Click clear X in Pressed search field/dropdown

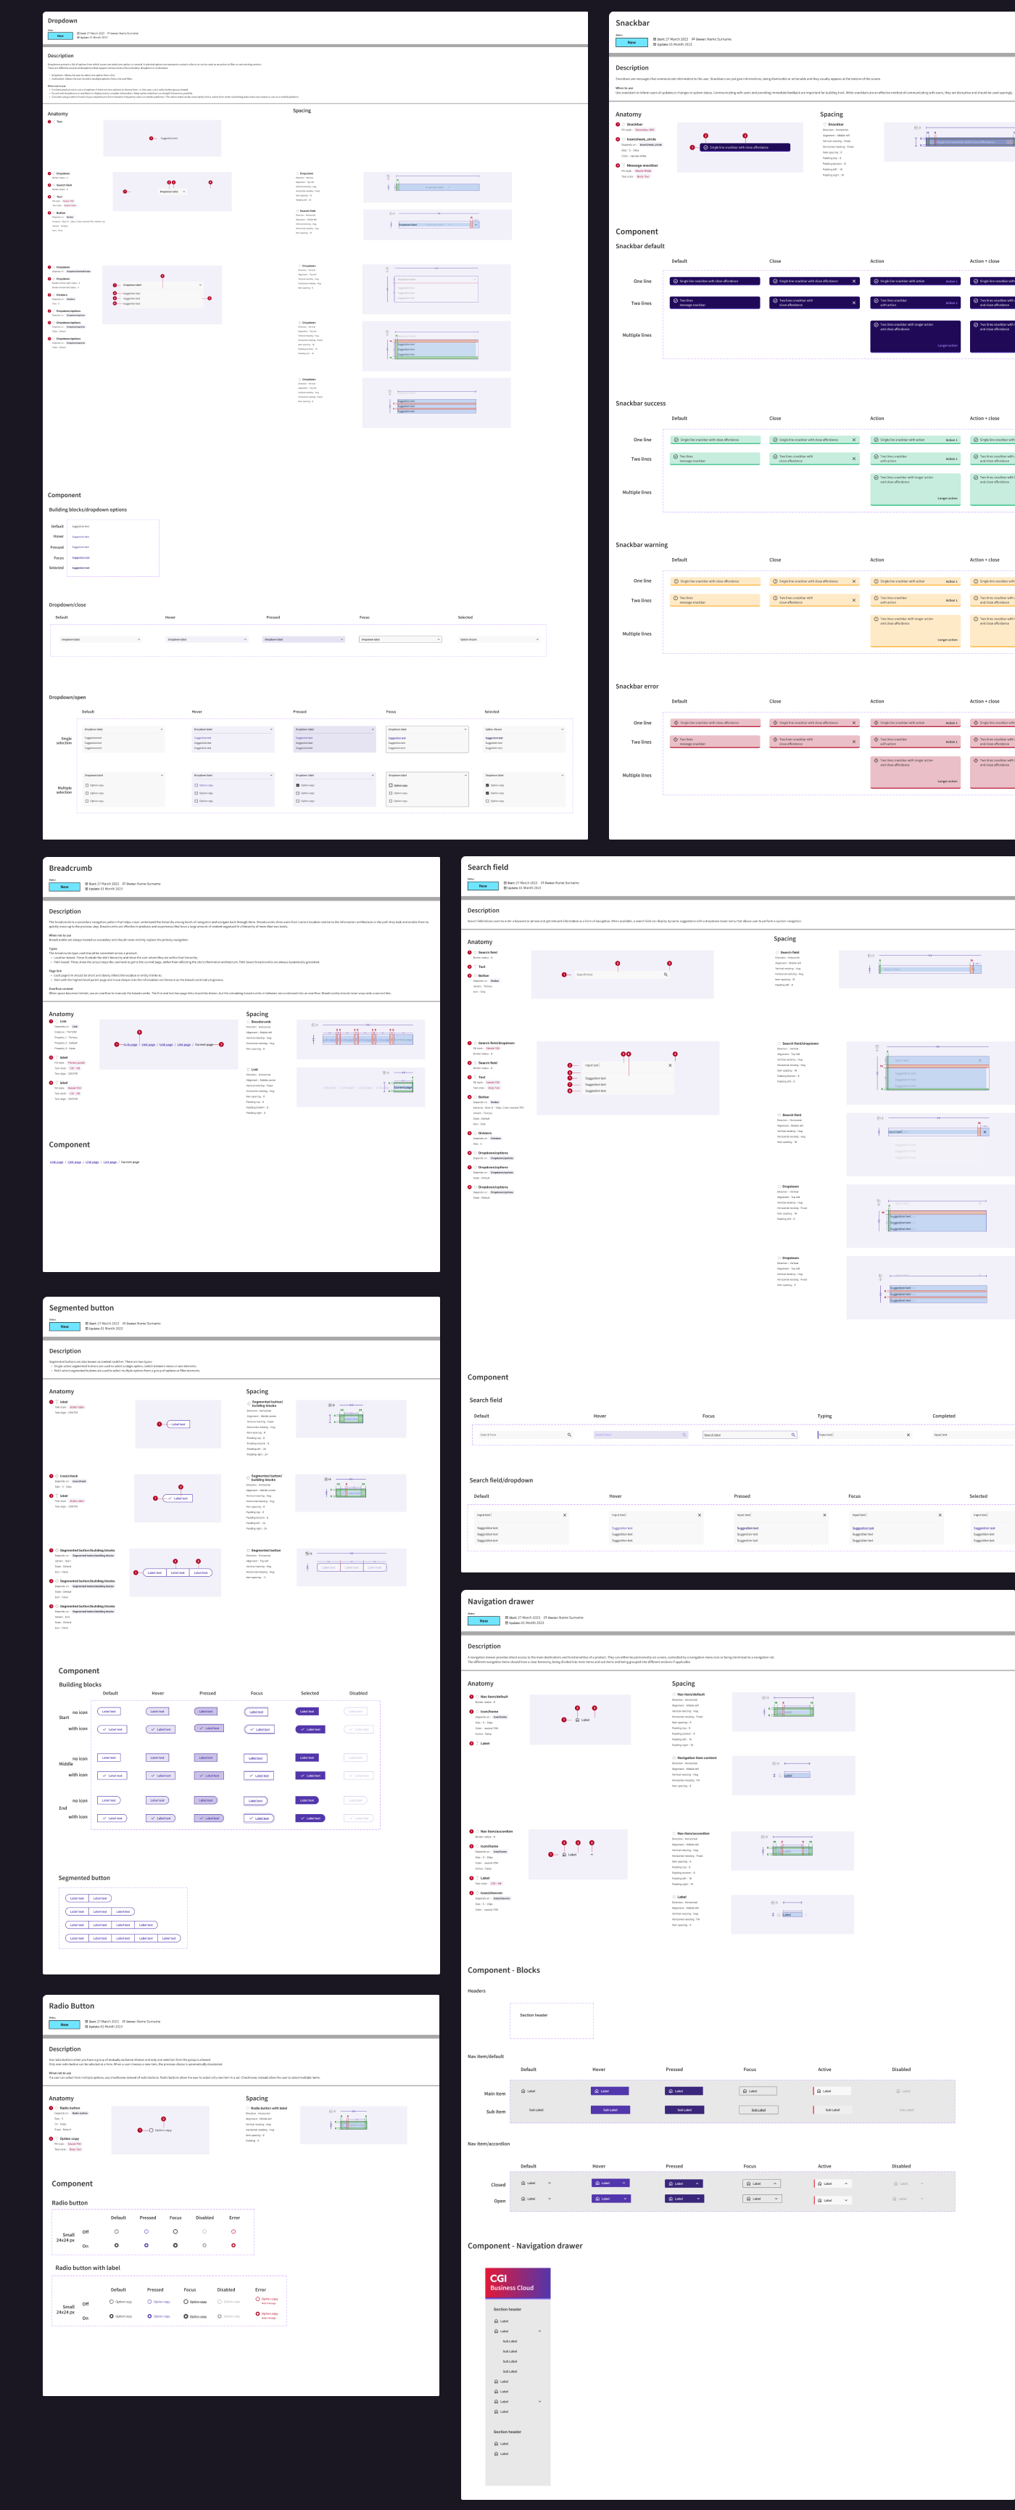coord(824,1515)
